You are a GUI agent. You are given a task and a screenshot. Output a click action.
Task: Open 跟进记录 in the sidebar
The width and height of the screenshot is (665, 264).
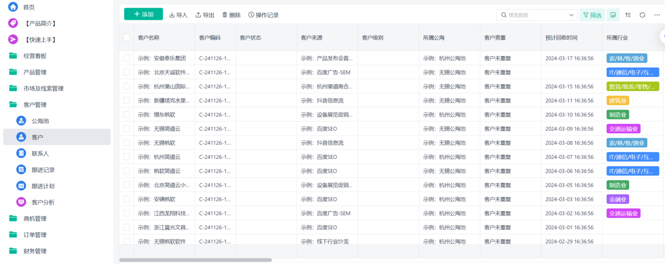point(43,170)
